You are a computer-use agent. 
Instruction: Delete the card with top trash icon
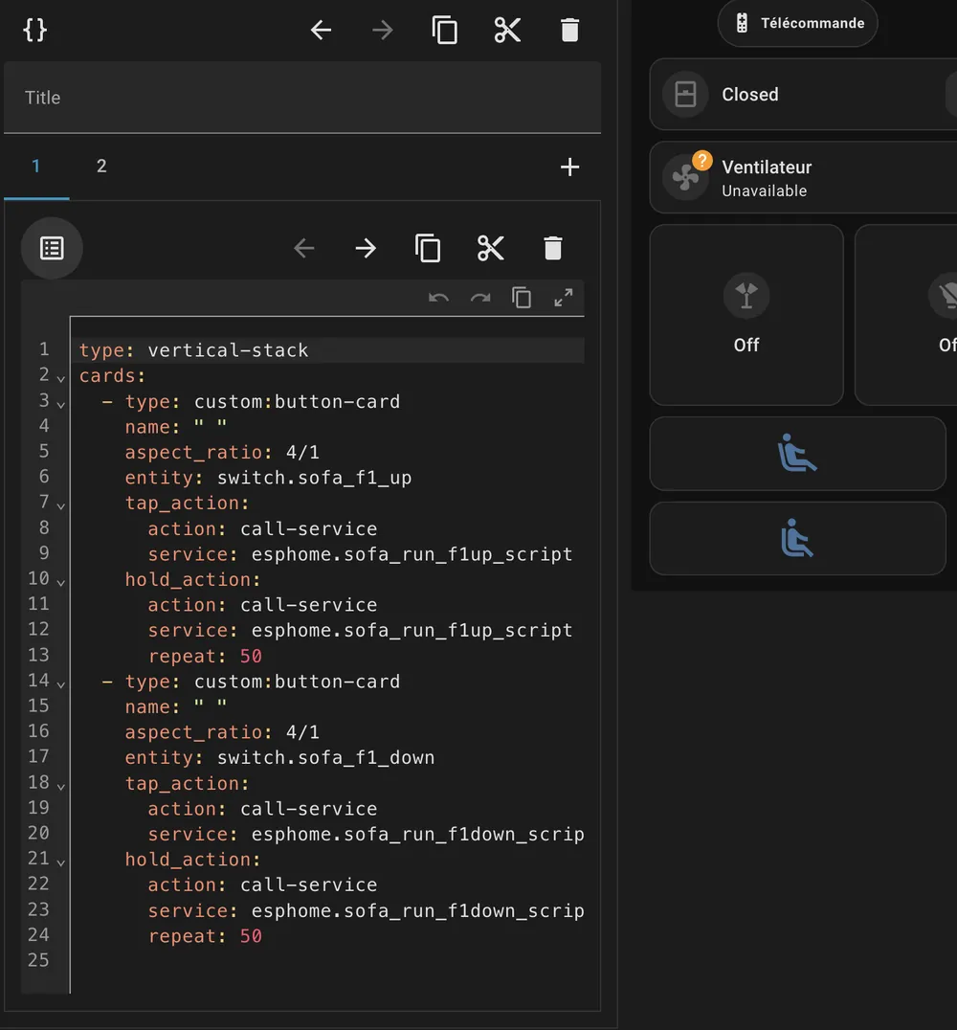click(x=569, y=31)
